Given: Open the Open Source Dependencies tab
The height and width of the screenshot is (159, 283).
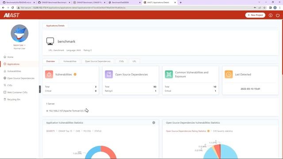Looking at the screenshot, I should [x=98, y=61].
